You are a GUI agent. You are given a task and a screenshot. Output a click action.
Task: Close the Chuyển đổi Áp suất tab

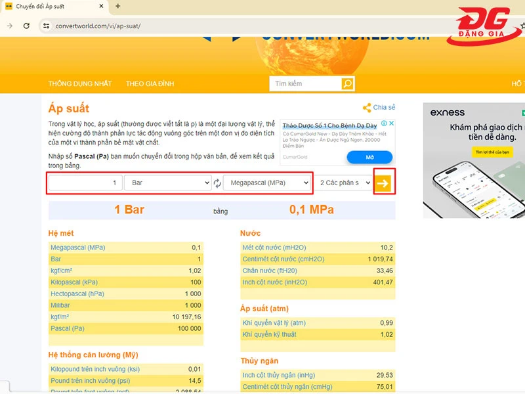coord(100,6)
